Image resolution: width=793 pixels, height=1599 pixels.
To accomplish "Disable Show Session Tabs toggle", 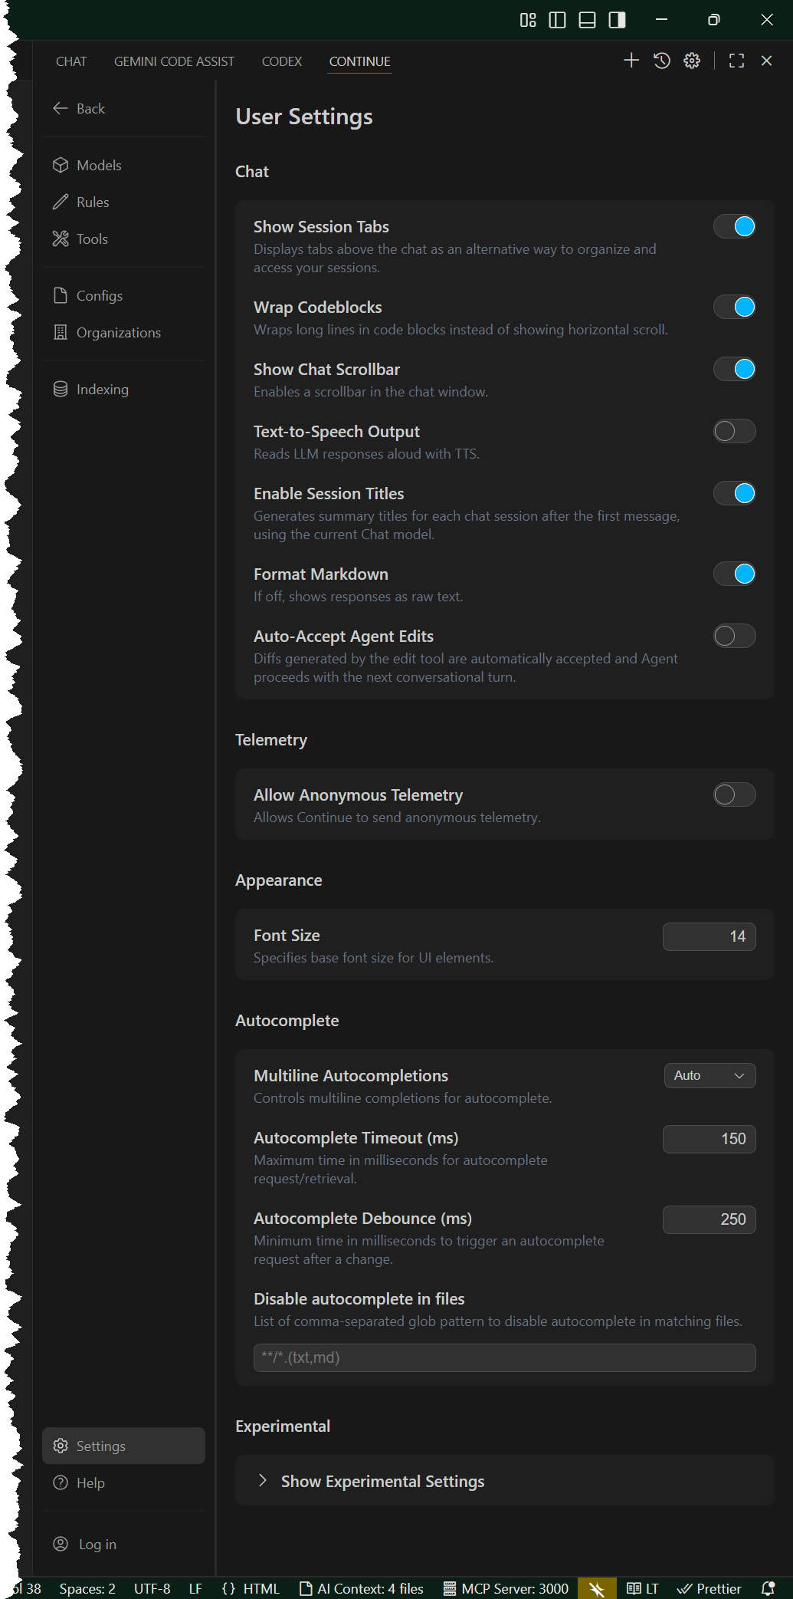I will pos(734,227).
